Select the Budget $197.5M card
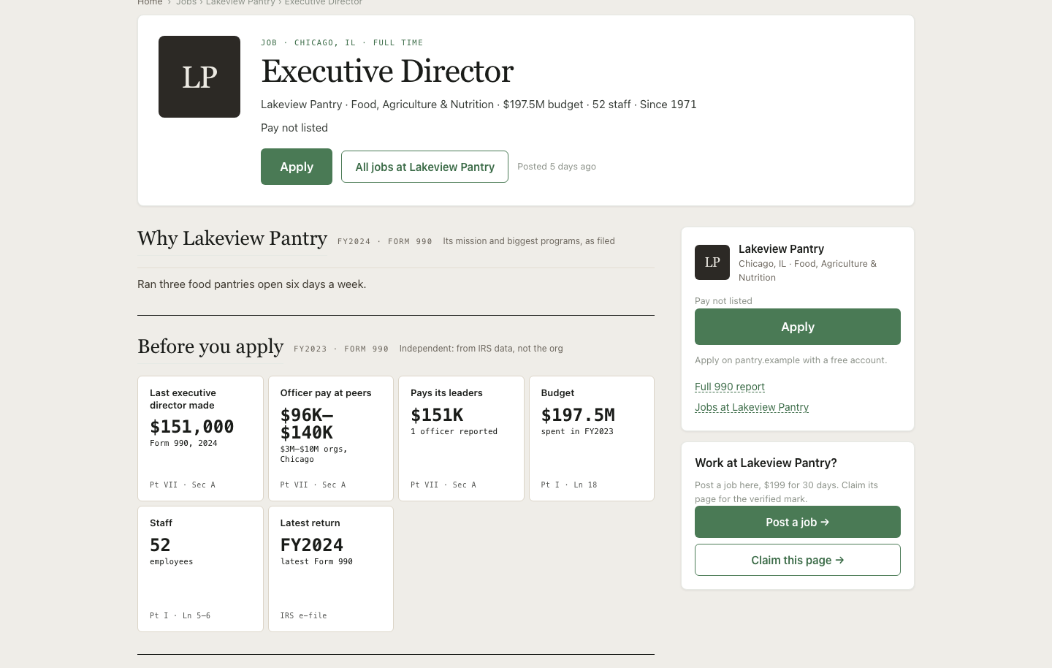 pos(592,439)
